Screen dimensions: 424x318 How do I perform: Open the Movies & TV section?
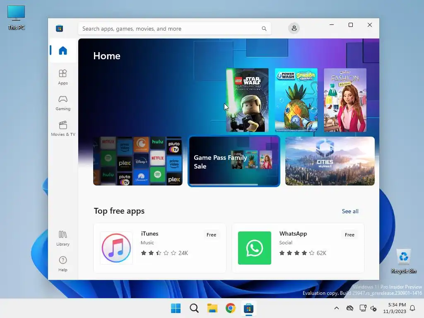click(63, 128)
